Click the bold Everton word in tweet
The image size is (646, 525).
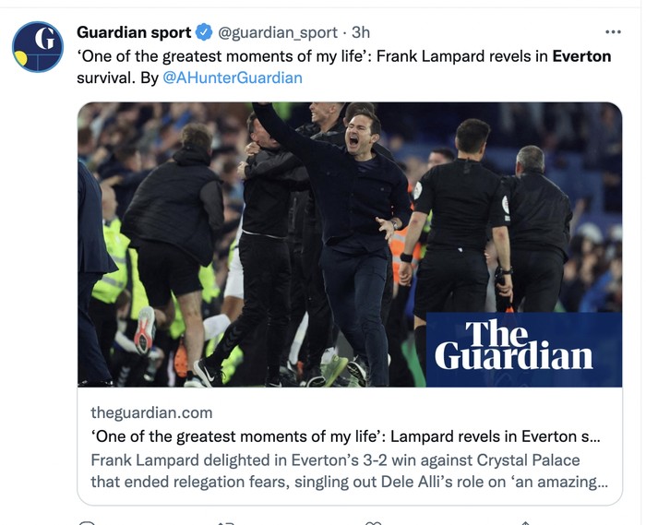(x=581, y=55)
